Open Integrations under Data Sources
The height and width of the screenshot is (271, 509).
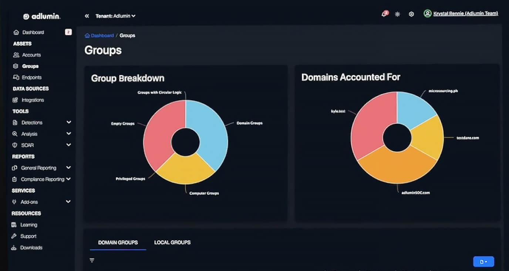pyautogui.click(x=33, y=100)
